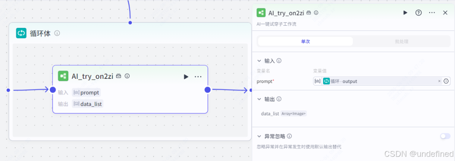455x161 pixels.
Task: Run the AI_try_on2zi node from canvas play button
Action: [x=186, y=77]
